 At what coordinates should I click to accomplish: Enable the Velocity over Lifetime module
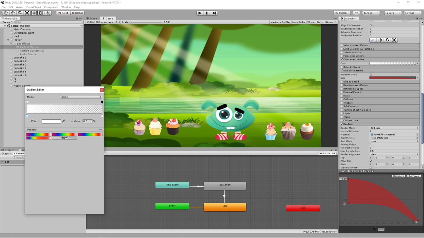click(x=342, y=45)
